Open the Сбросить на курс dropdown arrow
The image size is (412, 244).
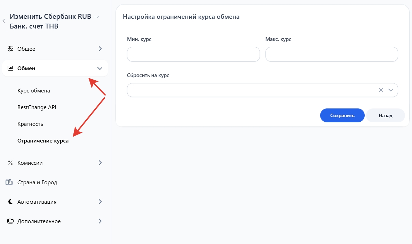pos(391,90)
